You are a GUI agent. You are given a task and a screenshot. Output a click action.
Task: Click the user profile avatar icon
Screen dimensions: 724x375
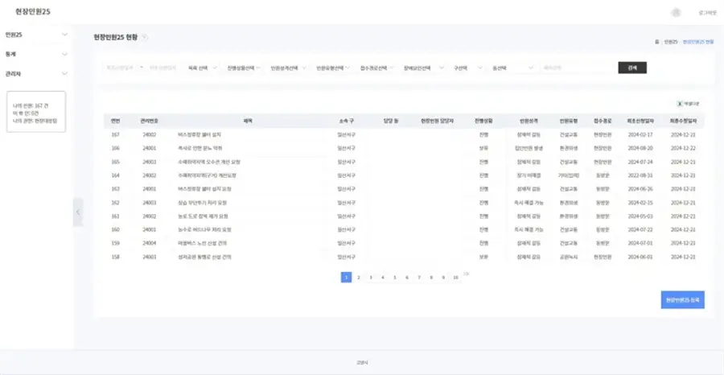click(x=676, y=12)
